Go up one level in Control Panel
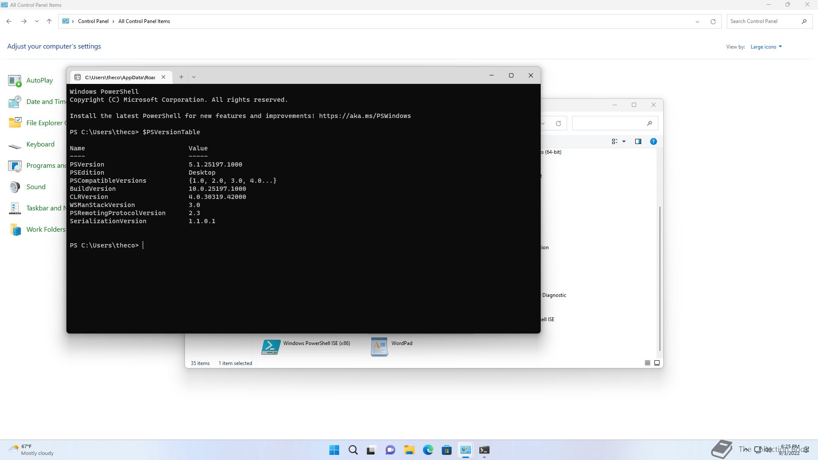818x460 pixels. point(49,21)
